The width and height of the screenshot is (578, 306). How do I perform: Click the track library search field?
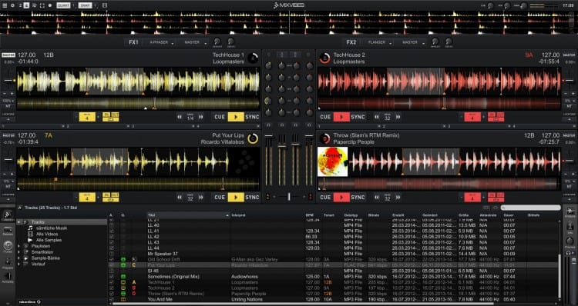click(x=530, y=208)
